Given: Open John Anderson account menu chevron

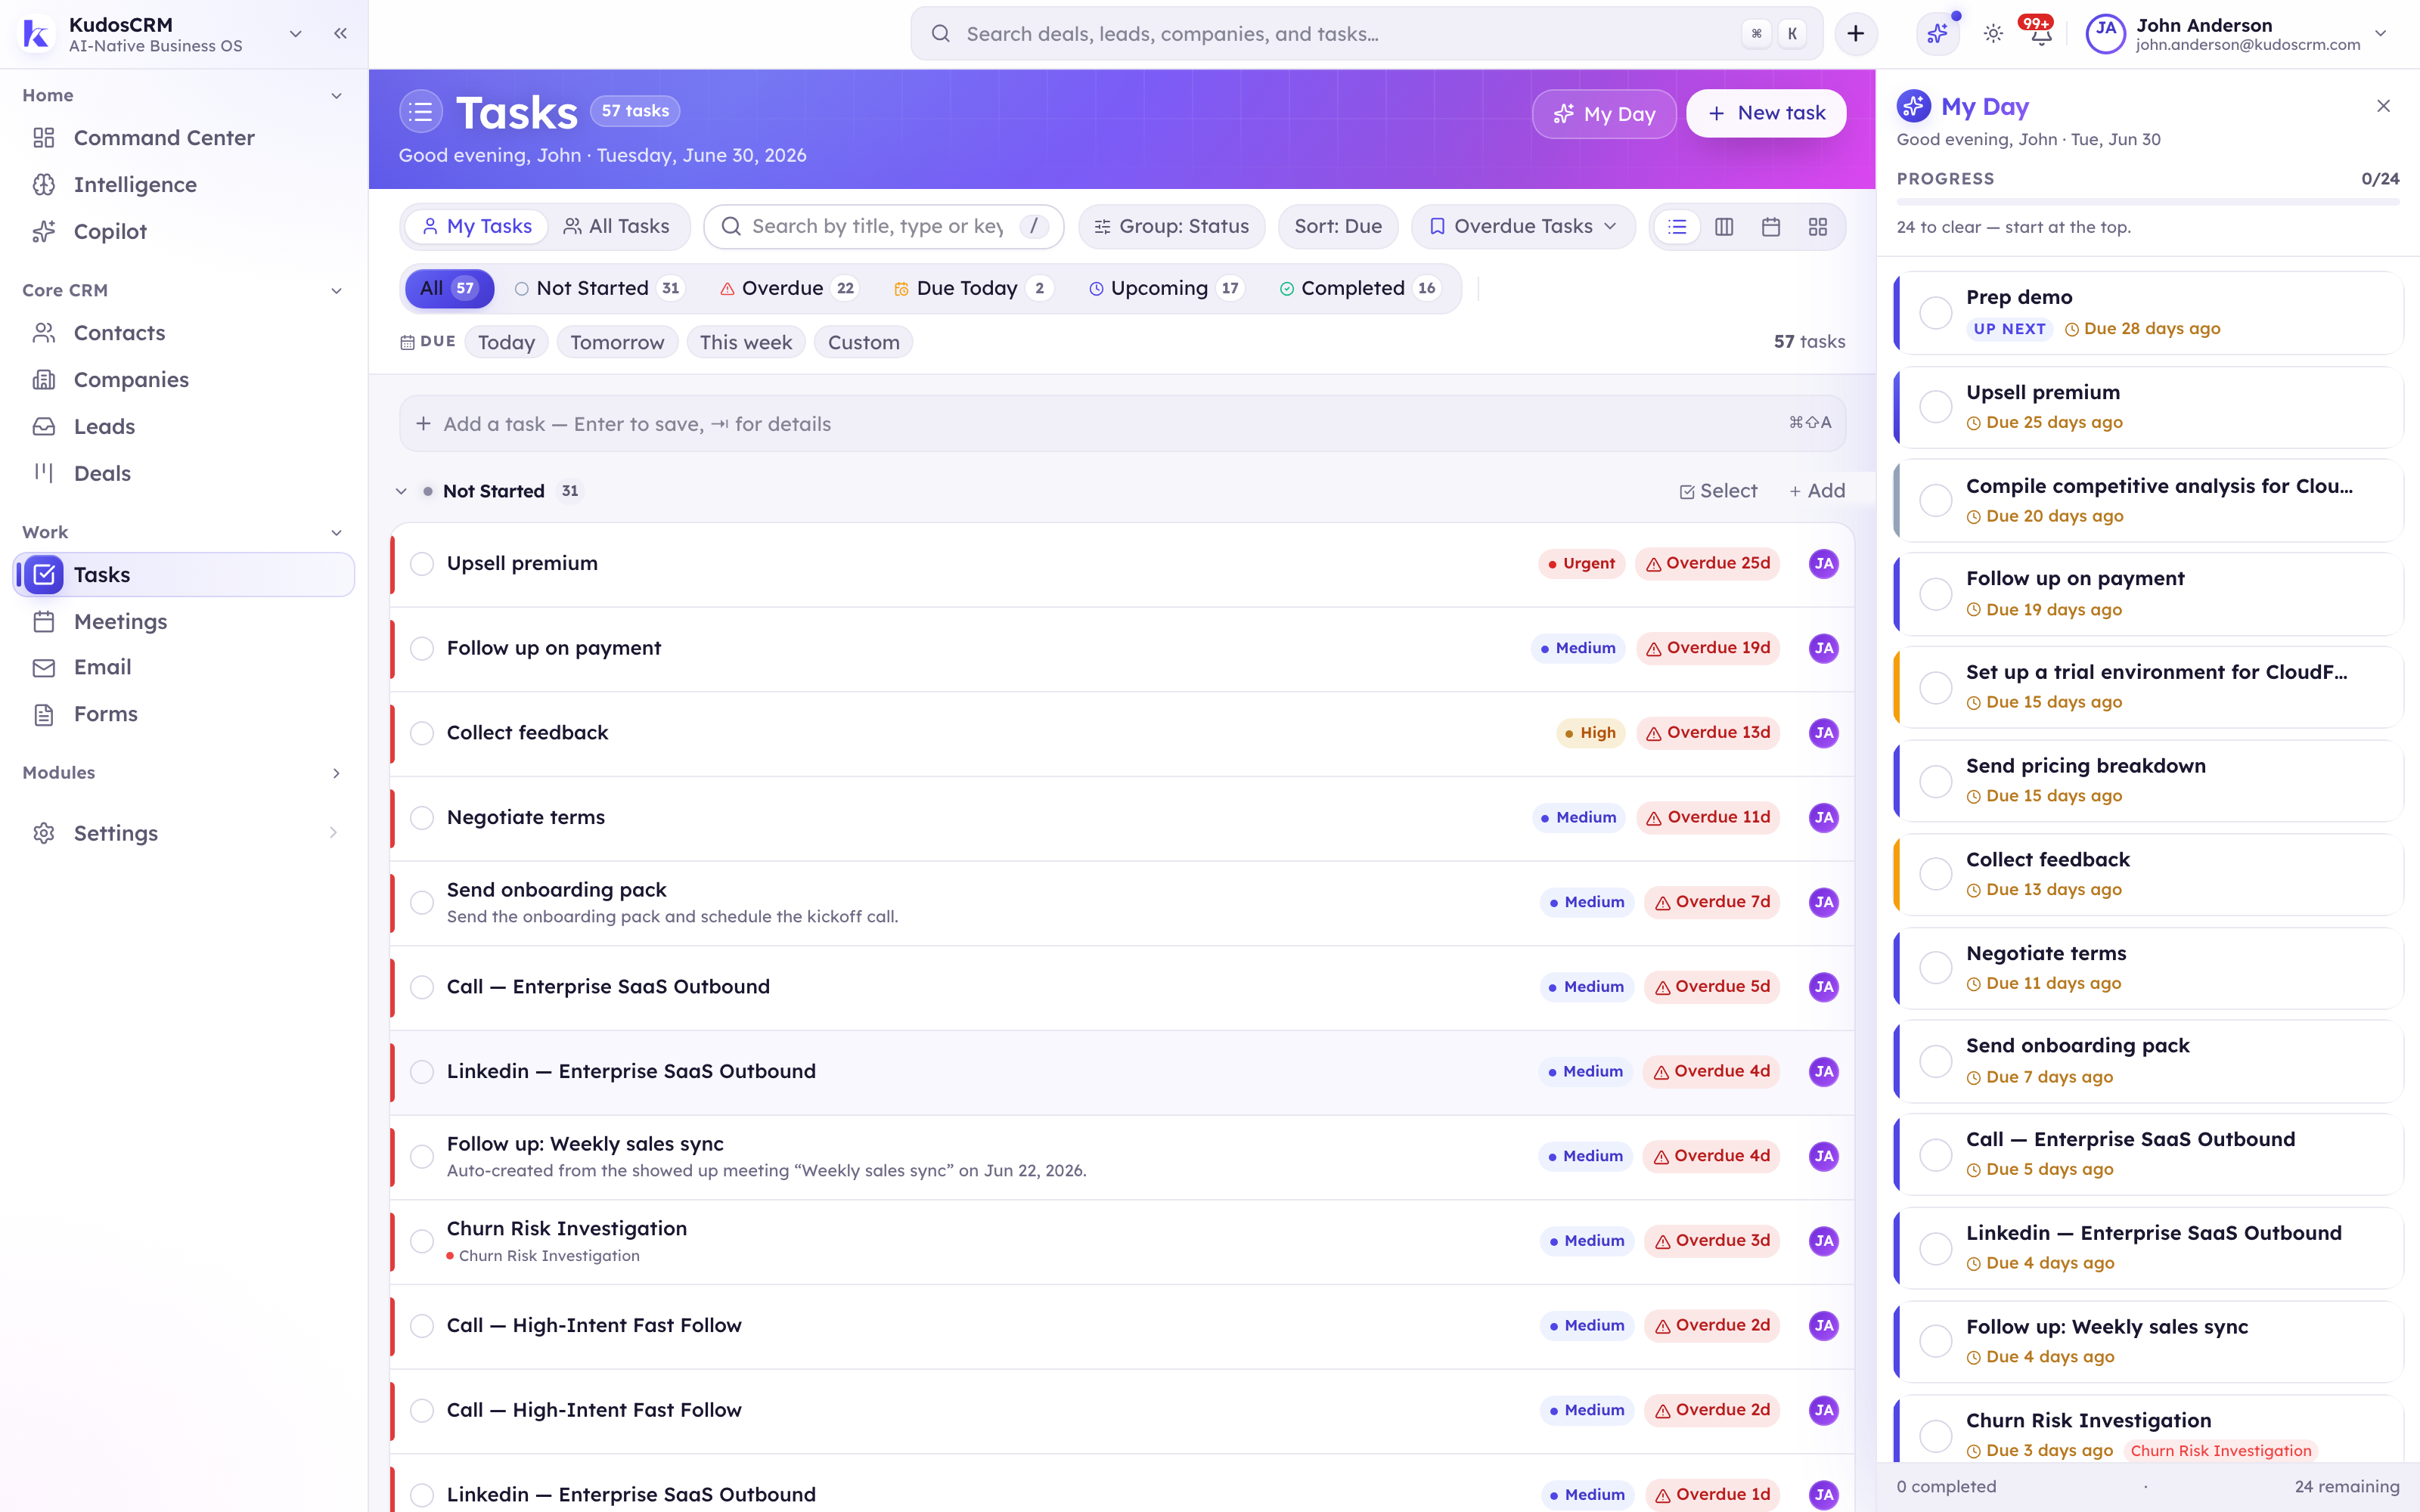Looking at the screenshot, I should point(2381,34).
